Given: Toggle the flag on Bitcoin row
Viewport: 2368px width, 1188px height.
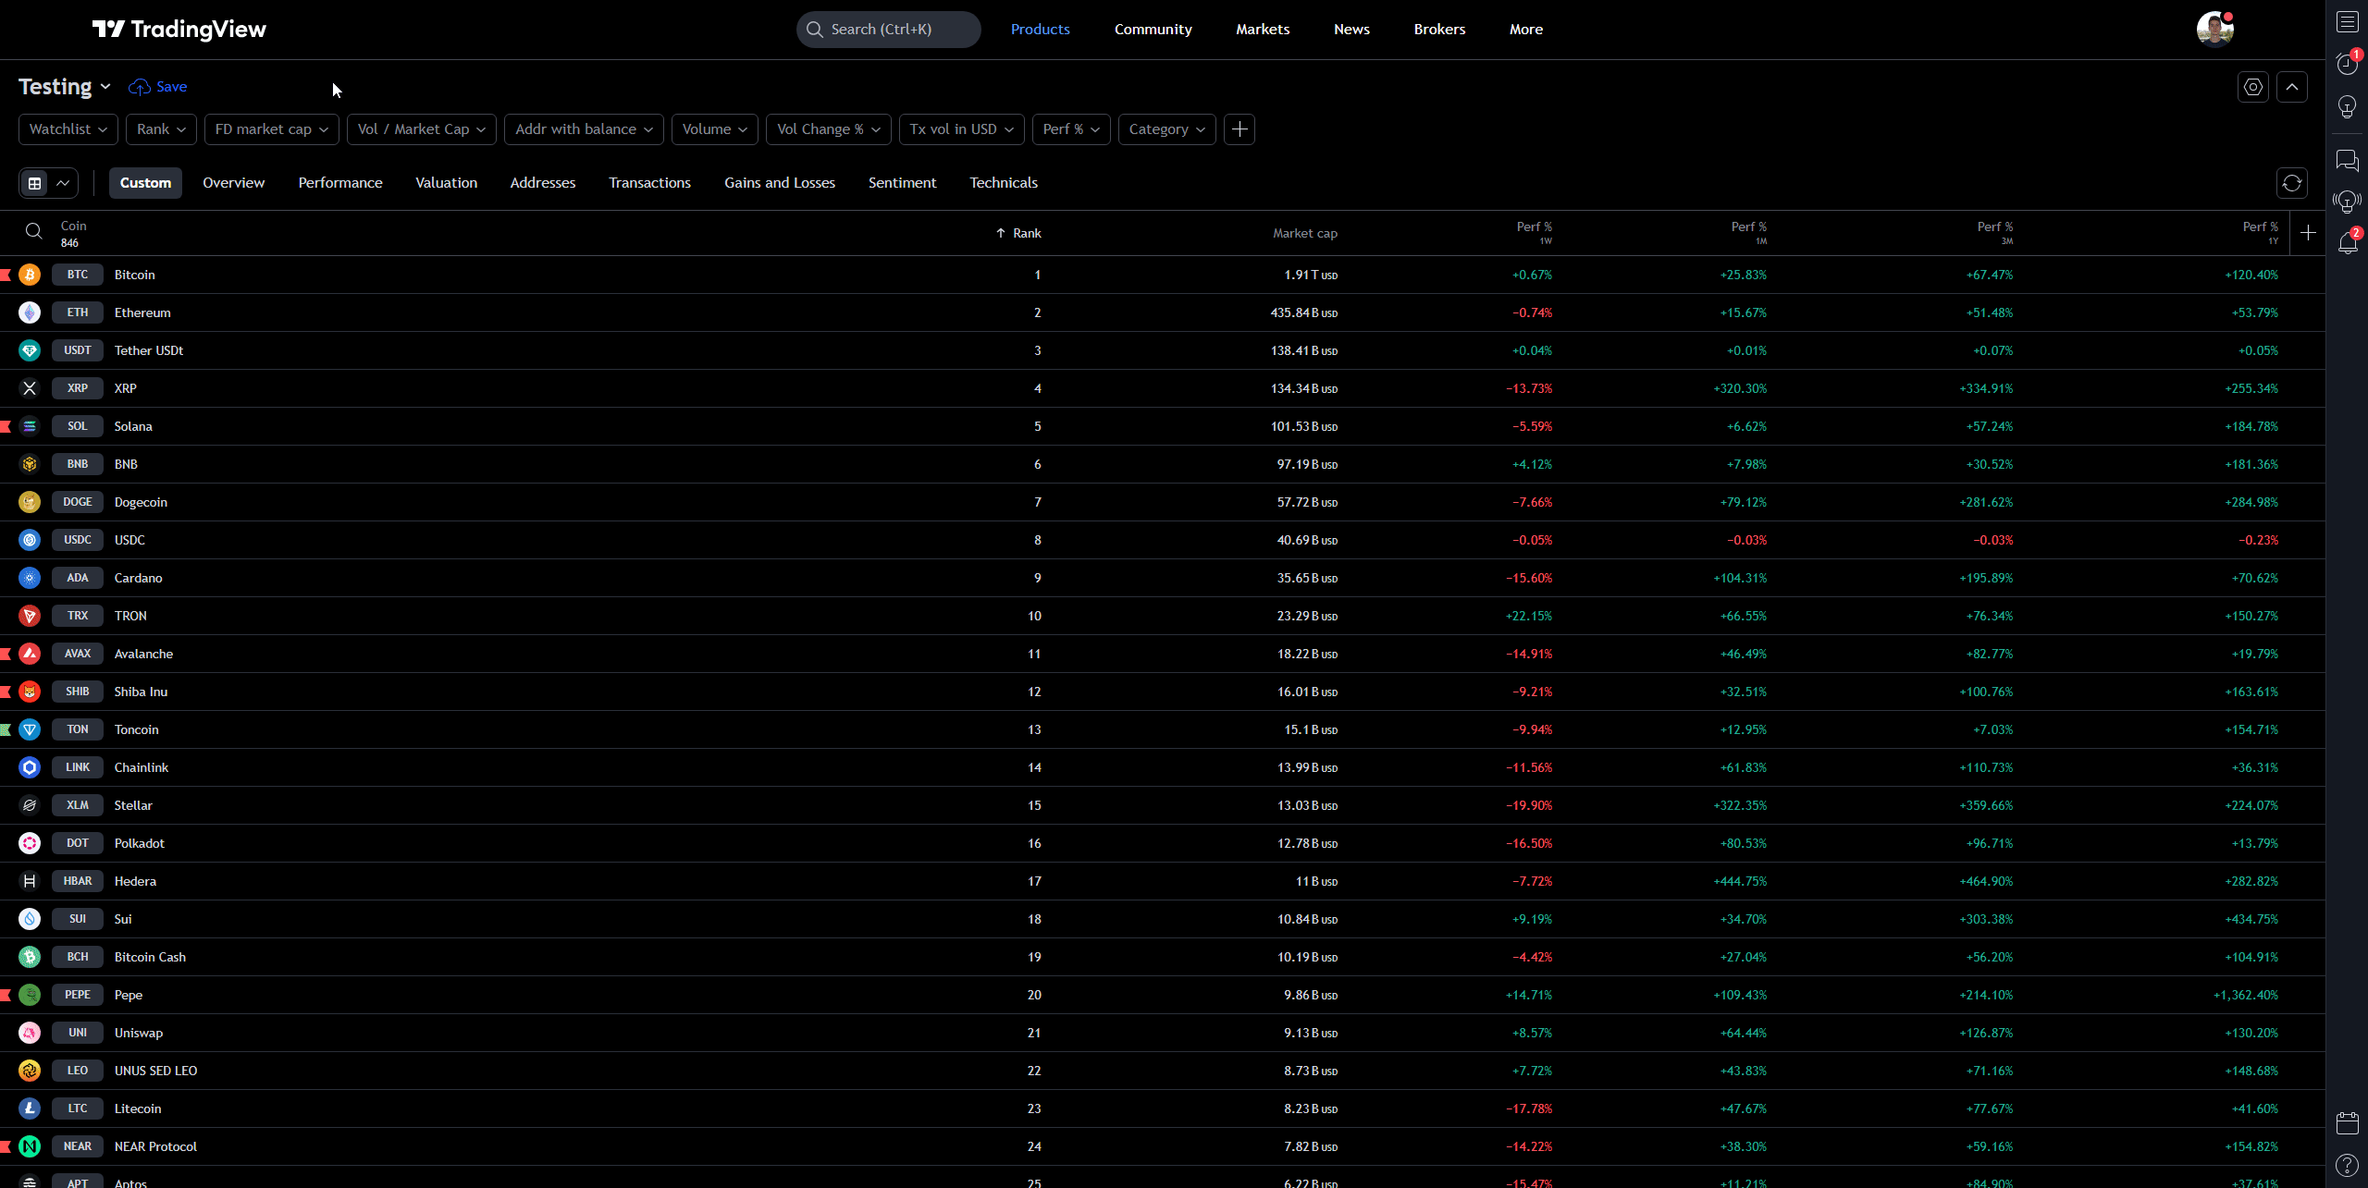Looking at the screenshot, I should [6, 275].
